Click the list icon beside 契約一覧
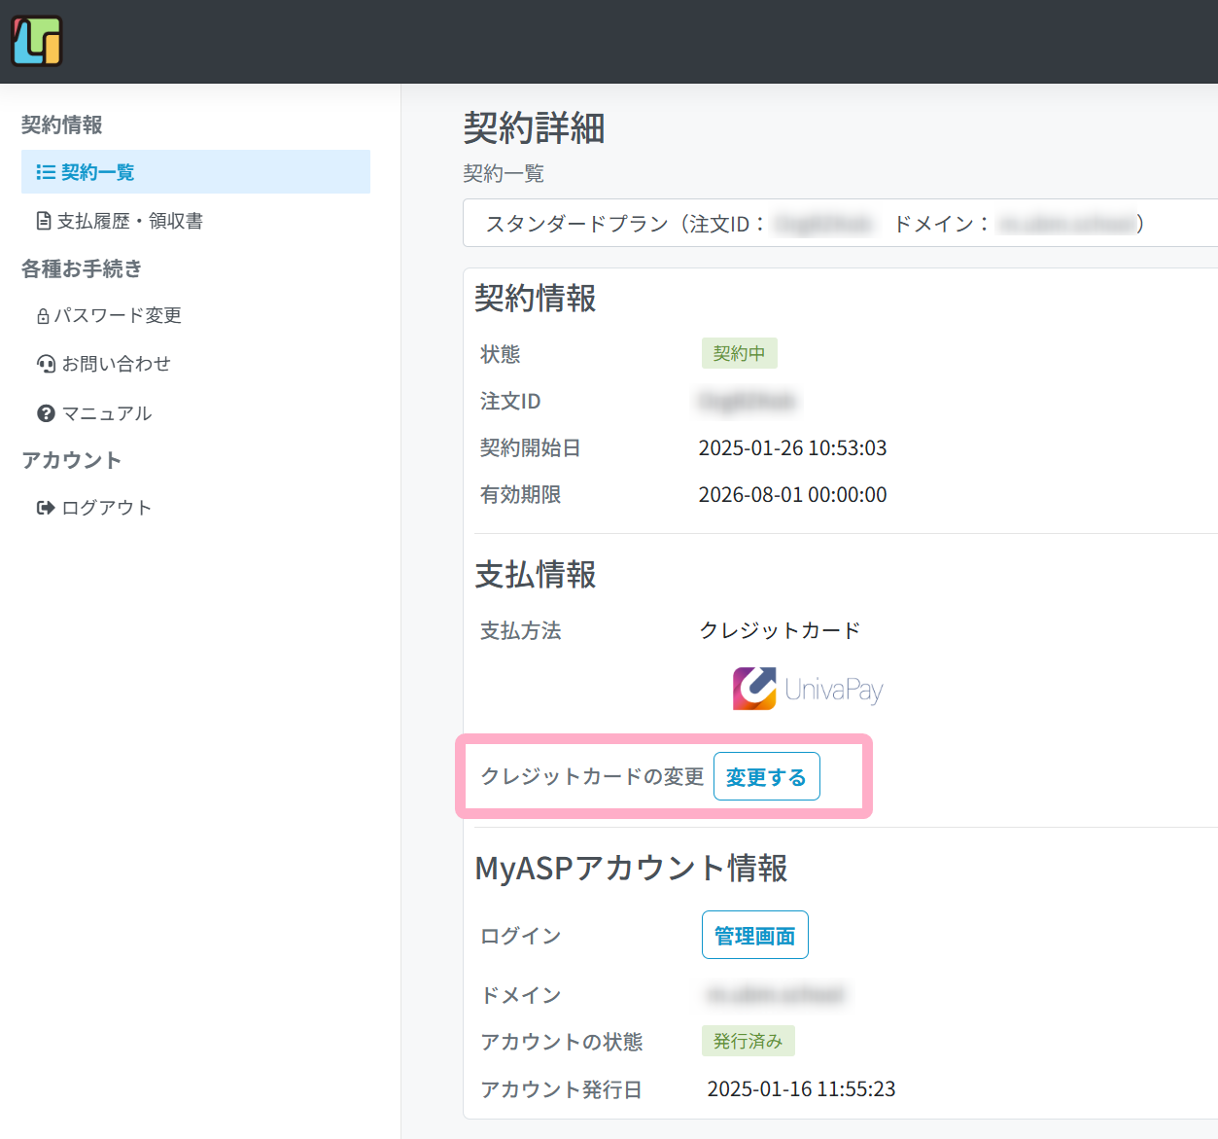The image size is (1218, 1139). pos(46,172)
